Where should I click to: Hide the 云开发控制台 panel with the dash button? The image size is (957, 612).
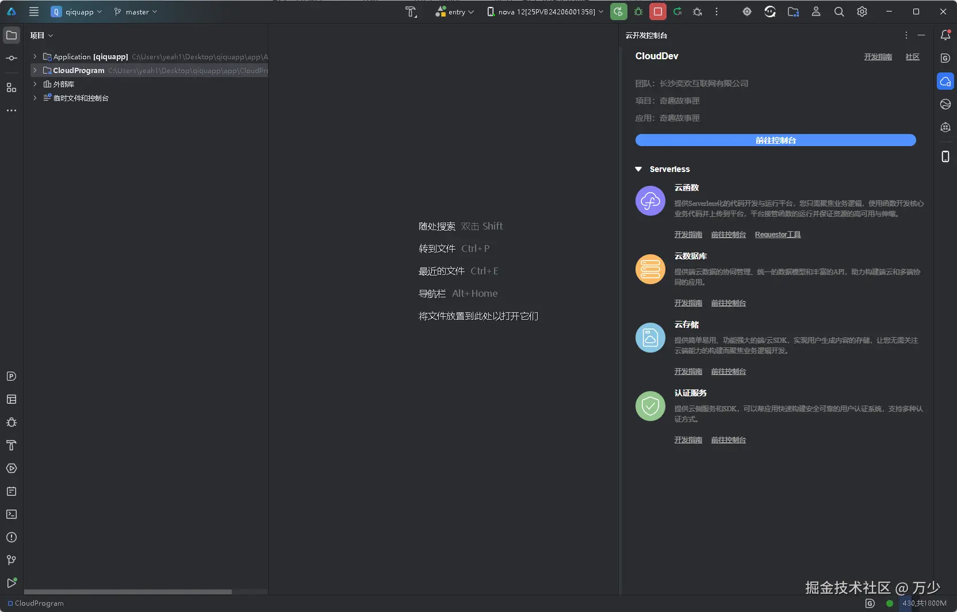point(921,35)
